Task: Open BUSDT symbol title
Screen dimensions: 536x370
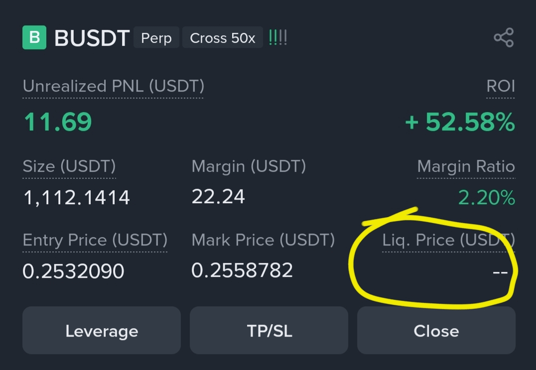Action: click(92, 38)
